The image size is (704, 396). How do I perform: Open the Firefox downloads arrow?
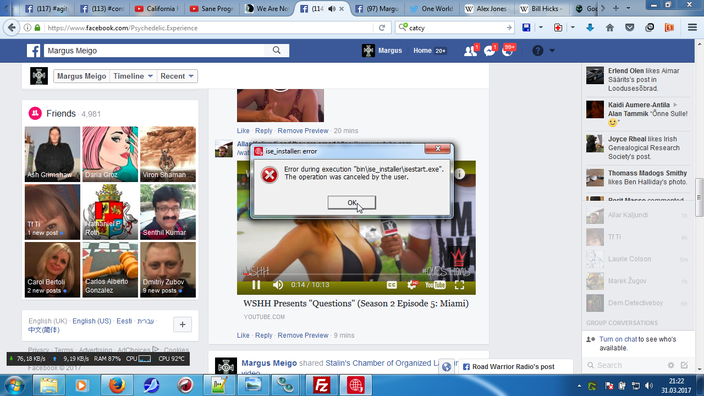pos(590,28)
